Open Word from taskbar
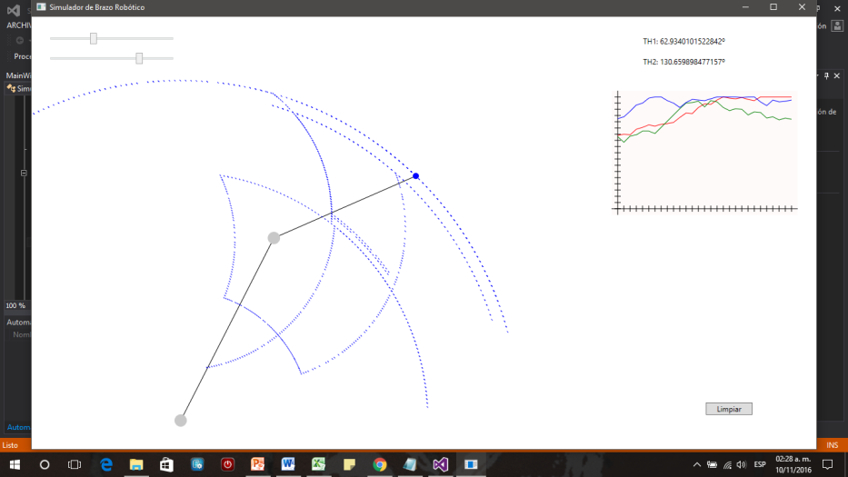 point(288,464)
